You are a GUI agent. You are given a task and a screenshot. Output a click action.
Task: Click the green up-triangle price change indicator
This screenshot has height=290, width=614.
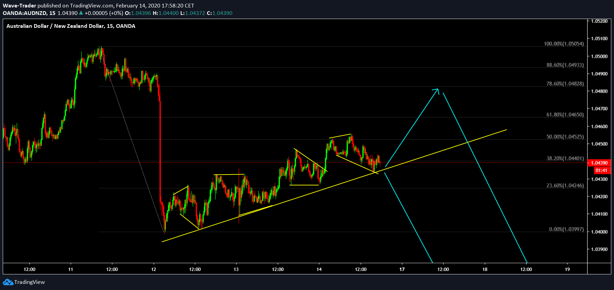tap(81, 13)
